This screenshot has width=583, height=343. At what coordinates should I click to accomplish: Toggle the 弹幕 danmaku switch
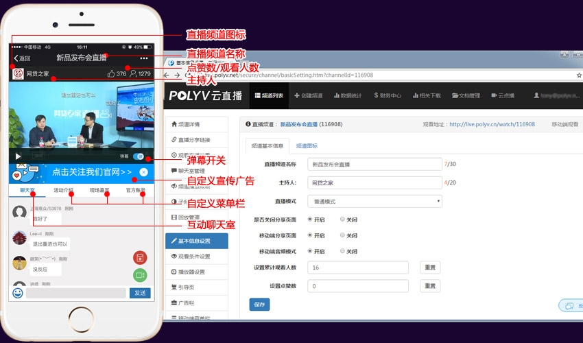click(x=139, y=156)
